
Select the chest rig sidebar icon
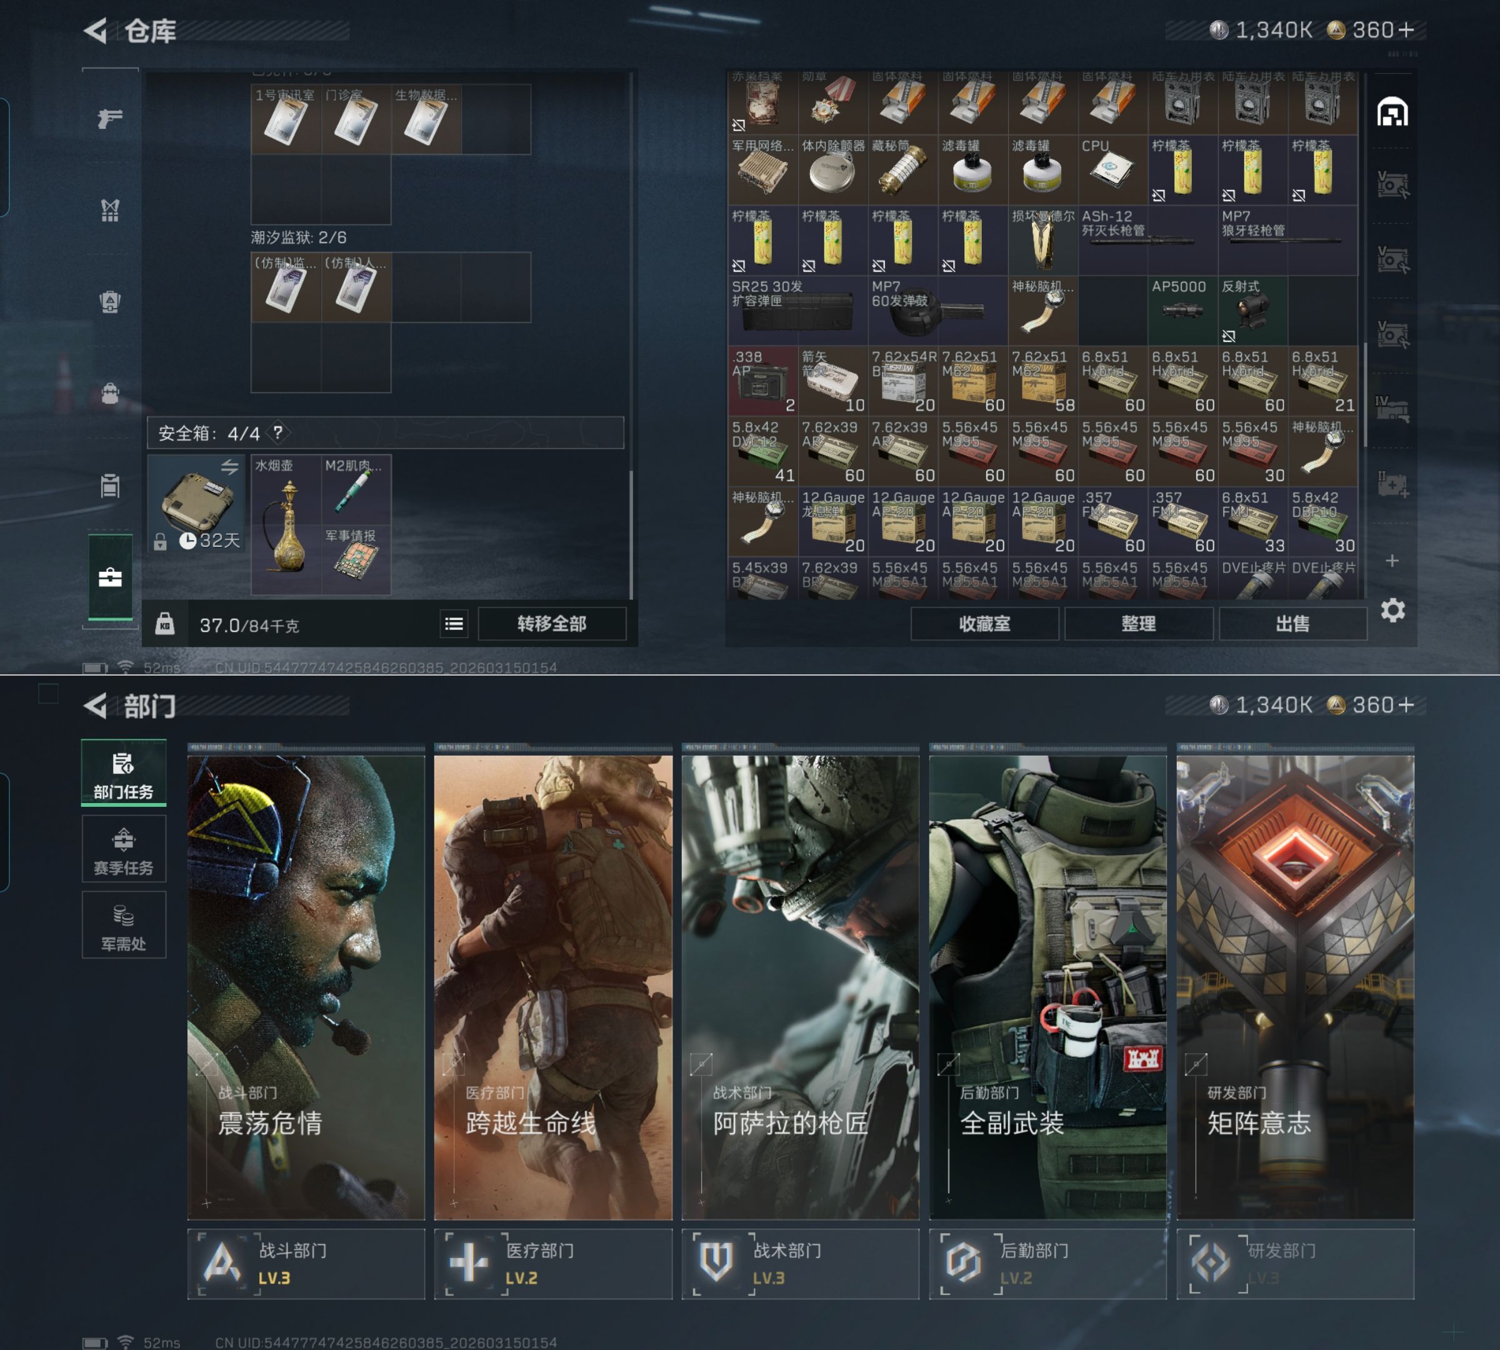(x=110, y=211)
